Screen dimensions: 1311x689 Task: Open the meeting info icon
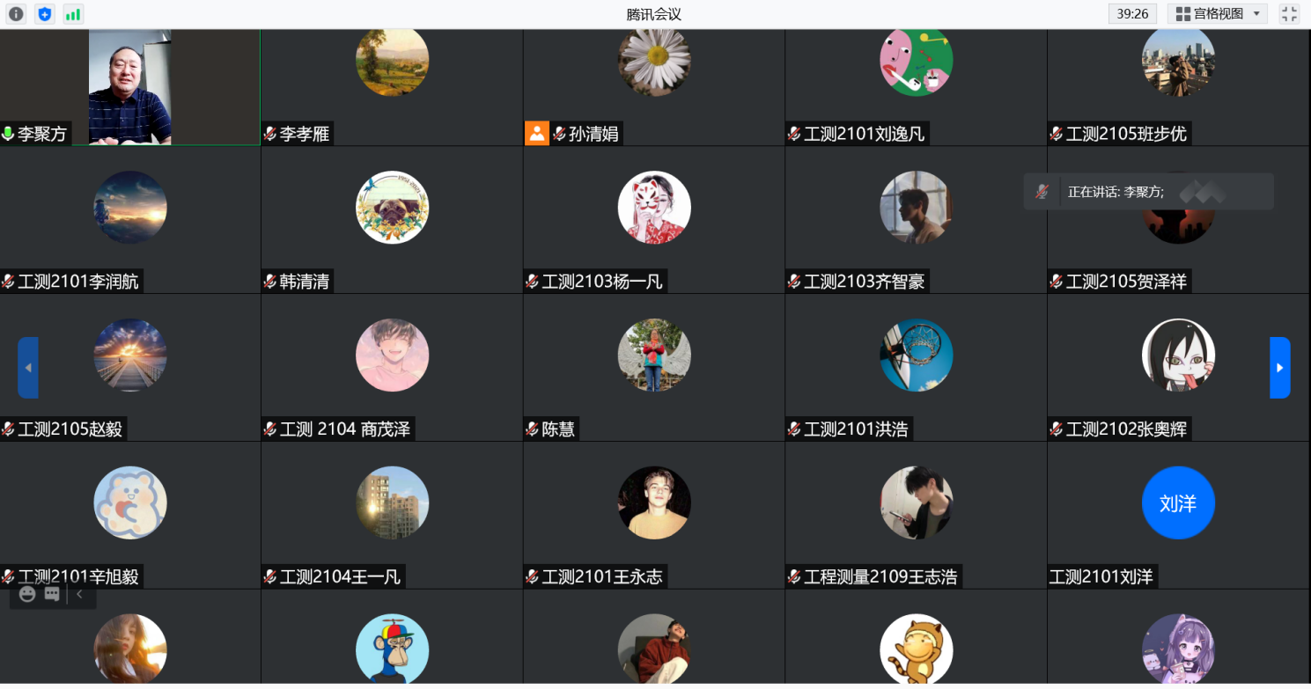(x=17, y=14)
